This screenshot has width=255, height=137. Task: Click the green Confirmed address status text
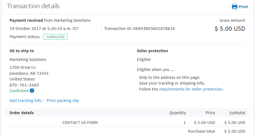point(19,91)
